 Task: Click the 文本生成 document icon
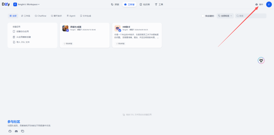click(81, 16)
